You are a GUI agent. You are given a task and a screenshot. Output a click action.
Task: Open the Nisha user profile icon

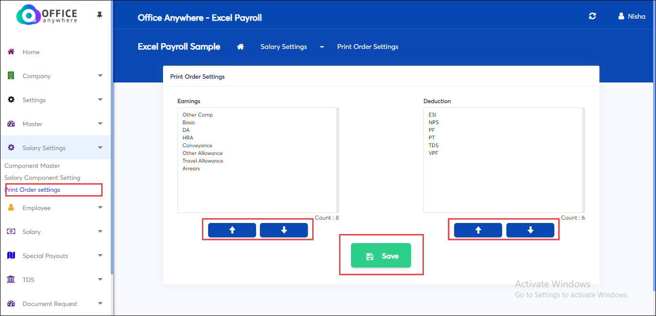coord(621,16)
